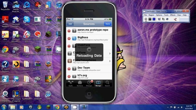Open Windows Media Player taskbar icon

point(21,107)
